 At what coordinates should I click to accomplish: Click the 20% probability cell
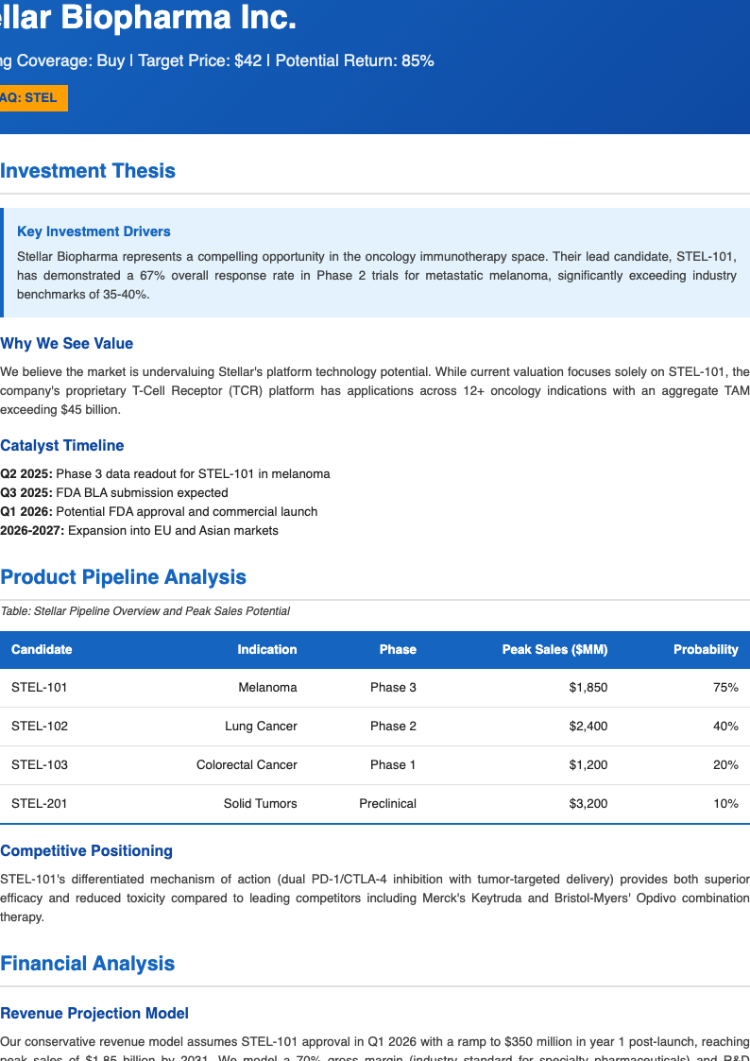pyautogui.click(x=725, y=764)
